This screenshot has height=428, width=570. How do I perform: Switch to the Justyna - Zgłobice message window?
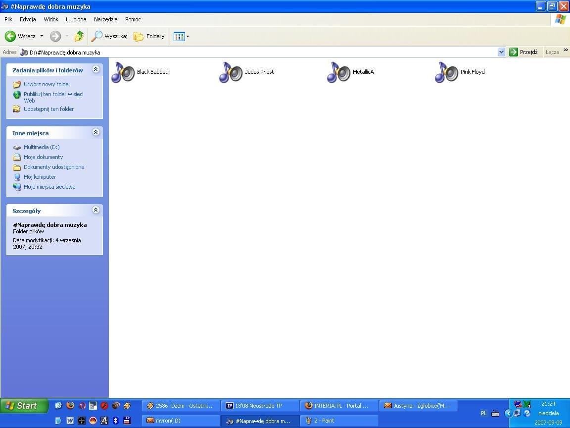pyautogui.click(x=419, y=405)
